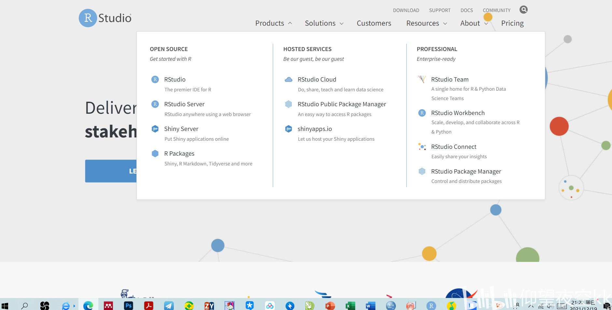Click "Put Shiny applications online" description
The image size is (612, 310).
(197, 139)
